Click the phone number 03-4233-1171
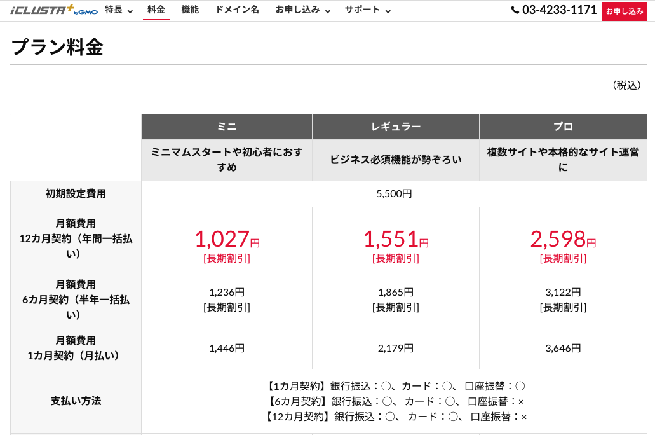 [559, 10]
